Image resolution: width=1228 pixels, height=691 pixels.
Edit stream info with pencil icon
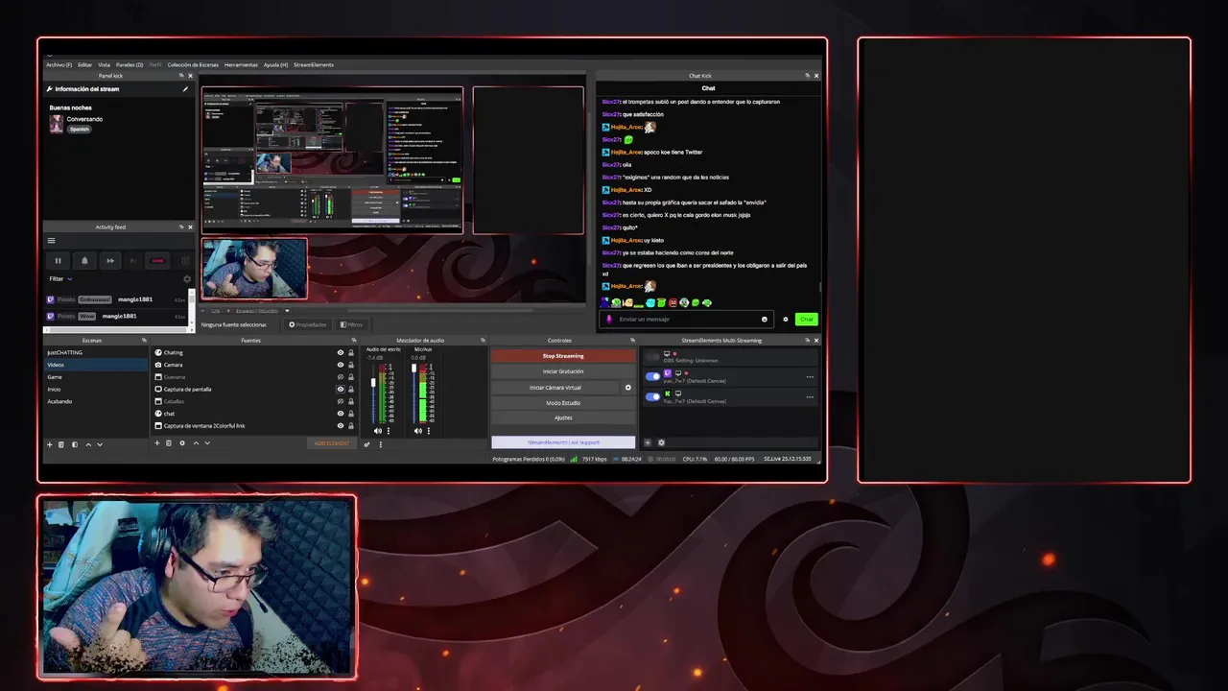[185, 89]
